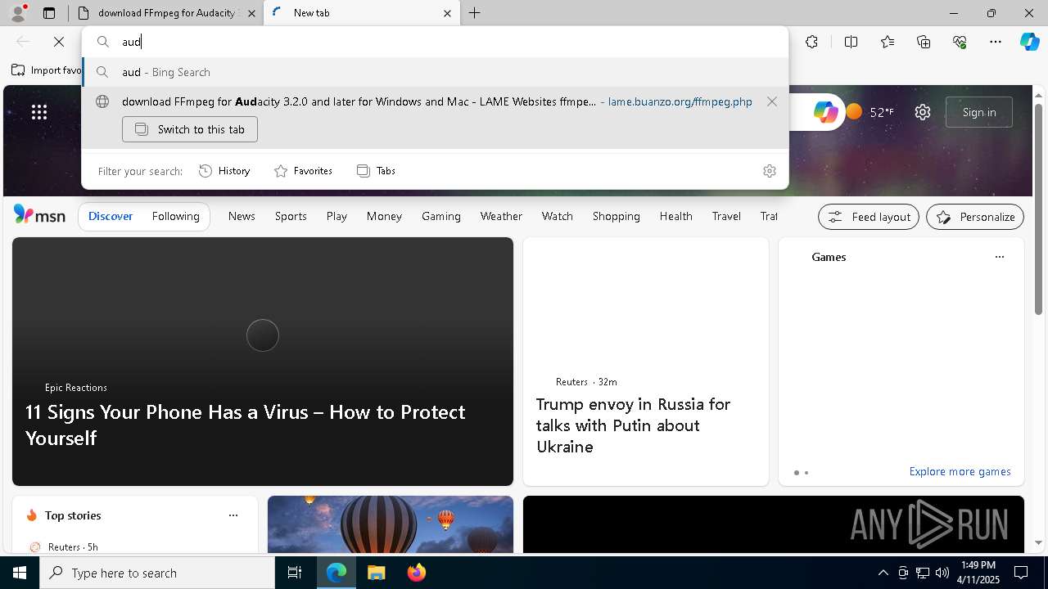Open the tab actions menu icon
Image resolution: width=1048 pixels, height=589 pixels.
[x=49, y=13]
